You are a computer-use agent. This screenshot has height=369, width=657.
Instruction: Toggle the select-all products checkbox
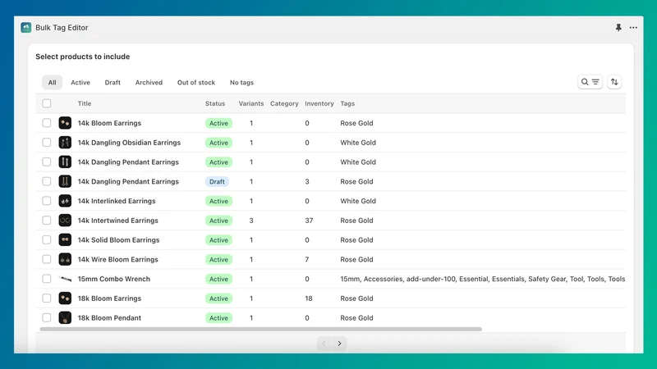point(47,103)
